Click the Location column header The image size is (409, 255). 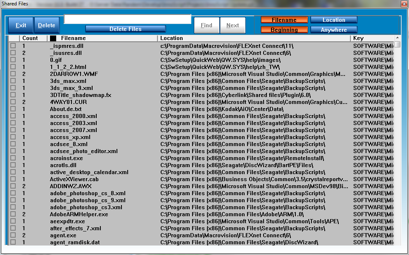[x=254, y=38]
